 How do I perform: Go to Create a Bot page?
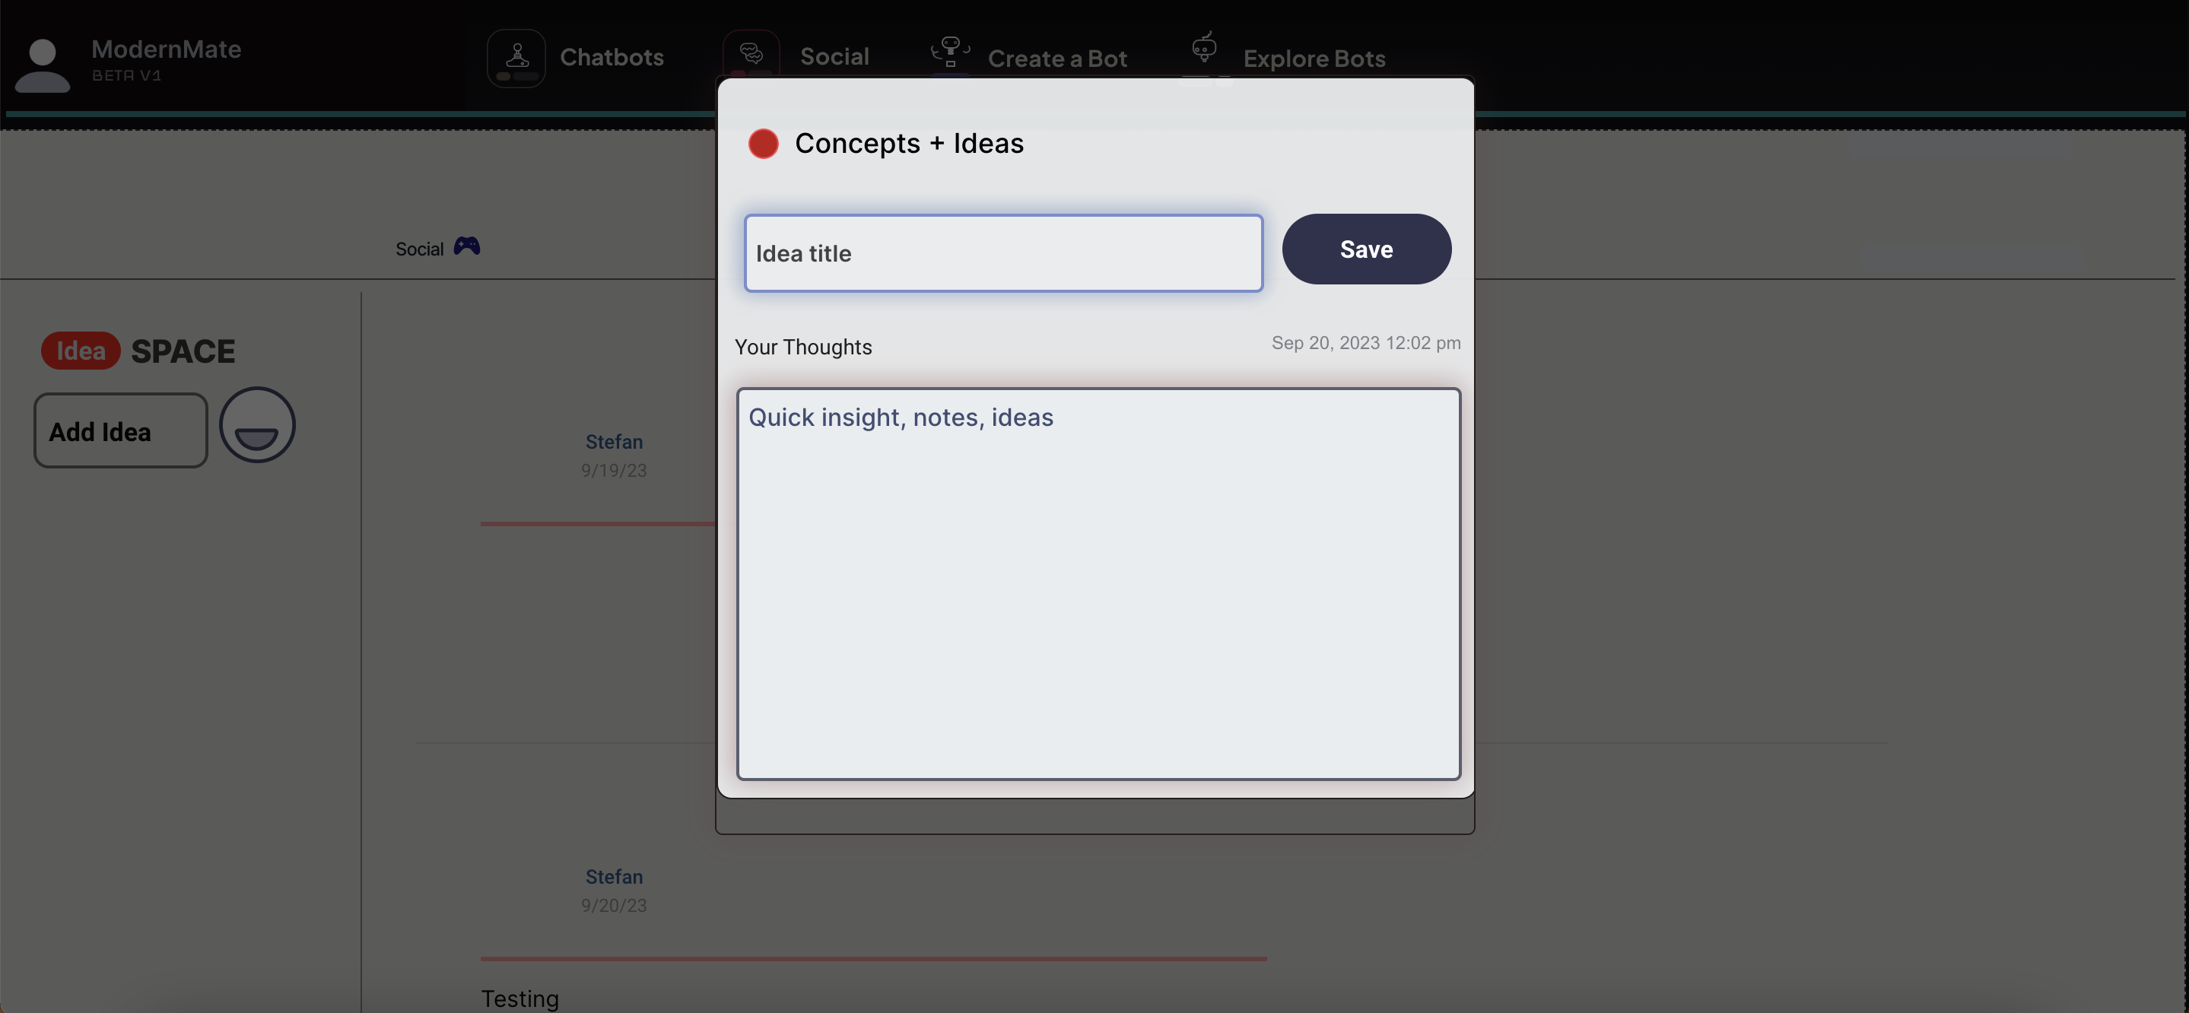point(1056,59)
